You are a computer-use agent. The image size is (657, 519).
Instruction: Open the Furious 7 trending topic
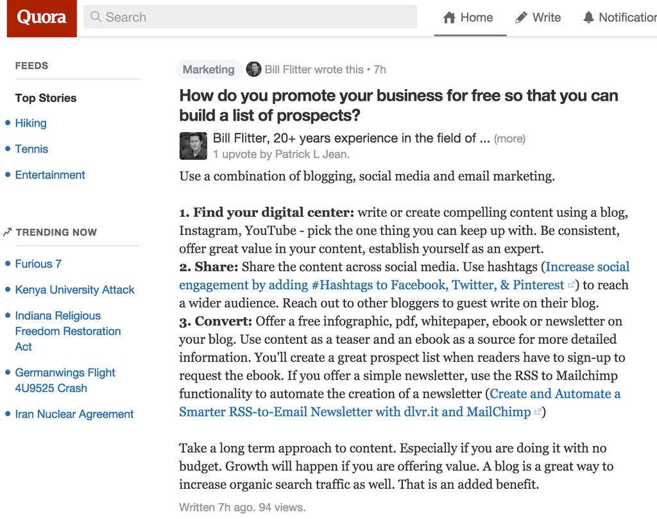pyautogui.click(x=38, y=264)
